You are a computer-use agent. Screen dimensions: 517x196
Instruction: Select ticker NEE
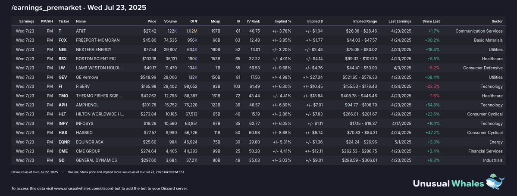coord(63,50)
